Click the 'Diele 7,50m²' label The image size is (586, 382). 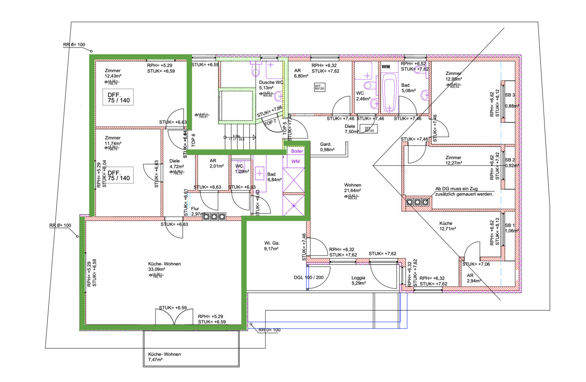tap(352, 128)
